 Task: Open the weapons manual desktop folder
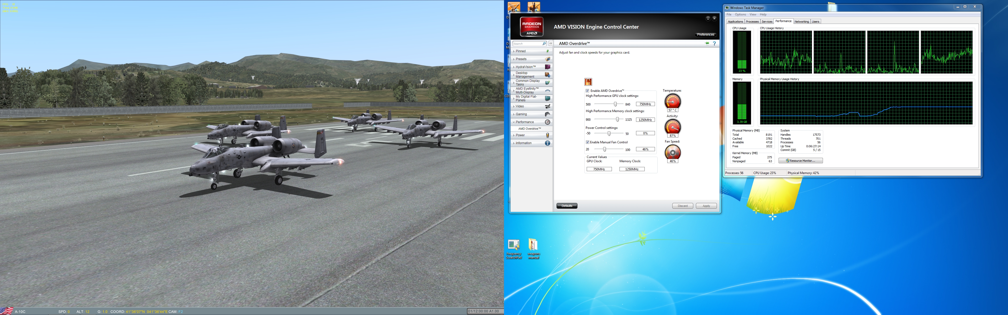point(533,249)
